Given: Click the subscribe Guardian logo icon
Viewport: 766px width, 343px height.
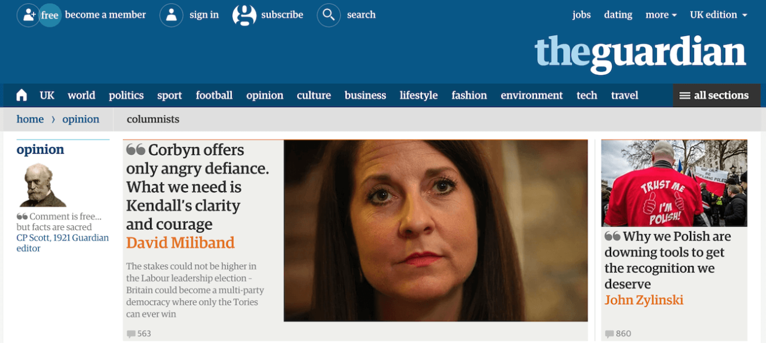Looking at the screenshot, I should 244,15.
